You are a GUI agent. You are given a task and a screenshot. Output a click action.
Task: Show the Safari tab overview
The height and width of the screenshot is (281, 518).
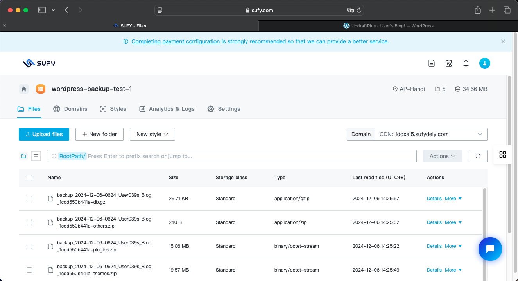click(507, 10)
